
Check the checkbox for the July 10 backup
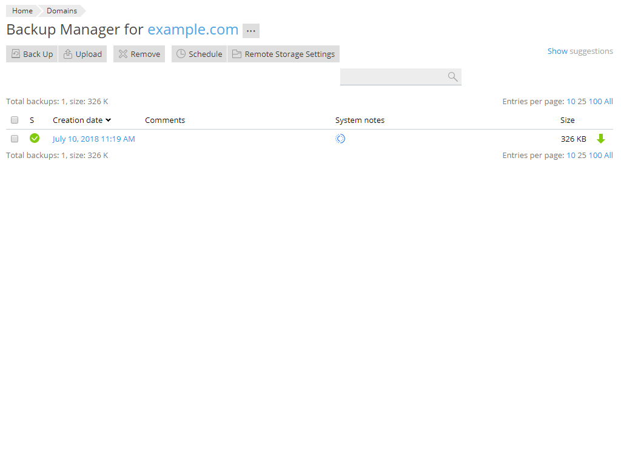pyautogui.click(x=14, y=139)
